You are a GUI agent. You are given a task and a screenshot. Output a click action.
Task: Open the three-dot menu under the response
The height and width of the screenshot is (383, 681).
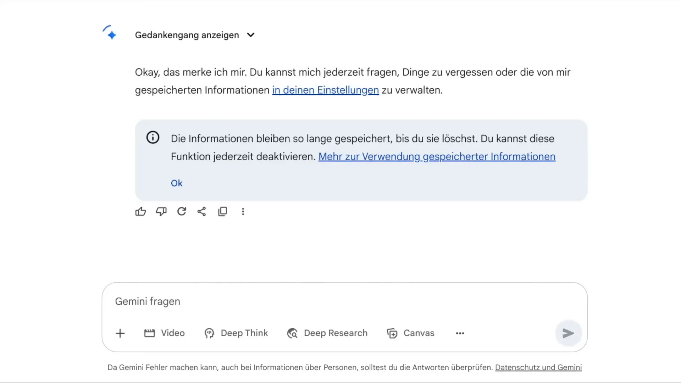click(x=243, y=211)
